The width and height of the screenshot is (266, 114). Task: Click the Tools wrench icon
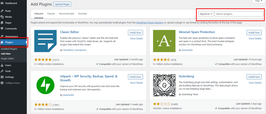click(2, 71)
